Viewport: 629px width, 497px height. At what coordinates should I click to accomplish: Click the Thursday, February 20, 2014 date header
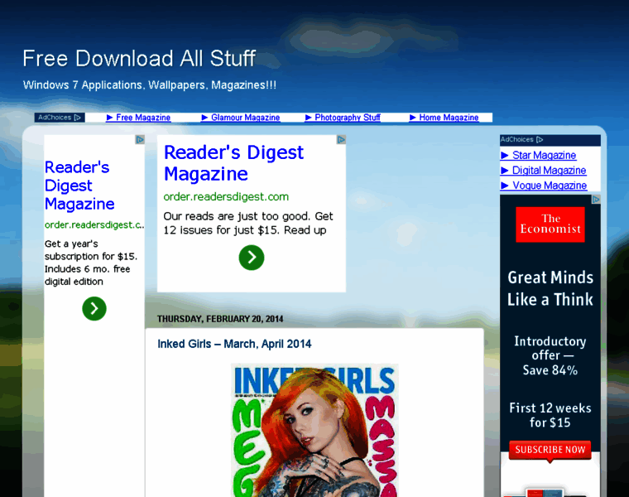tap(220, 319)
